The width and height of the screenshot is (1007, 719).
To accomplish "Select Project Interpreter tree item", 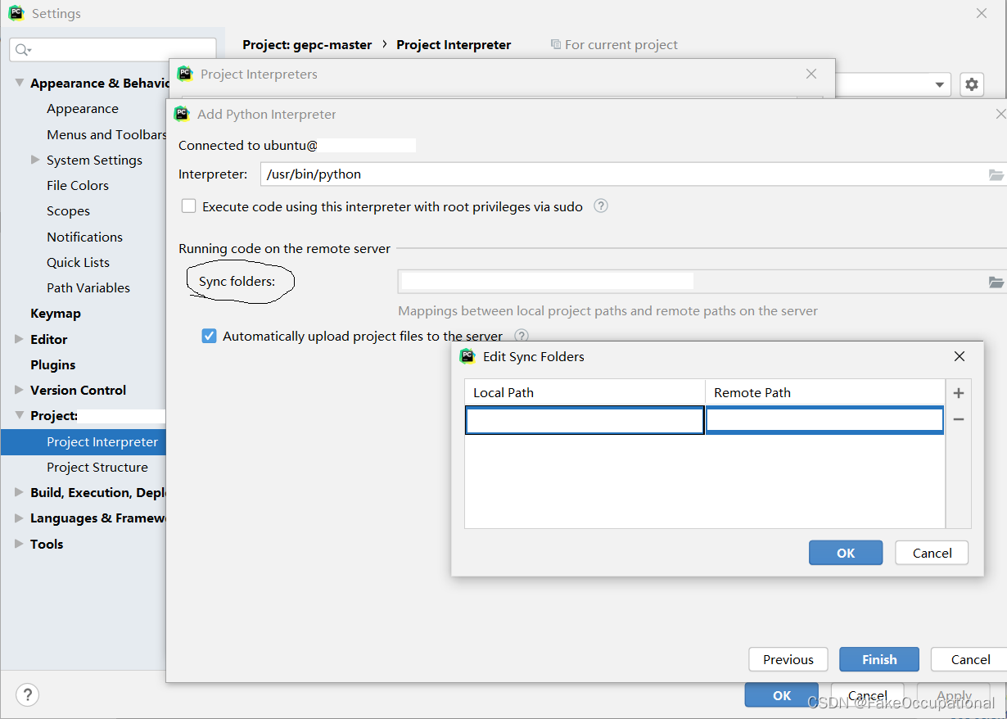I will (x=84, y=441).
